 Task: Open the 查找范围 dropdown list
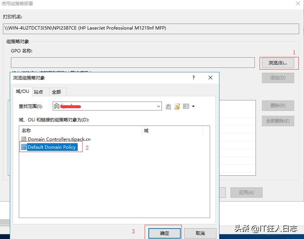158,106
